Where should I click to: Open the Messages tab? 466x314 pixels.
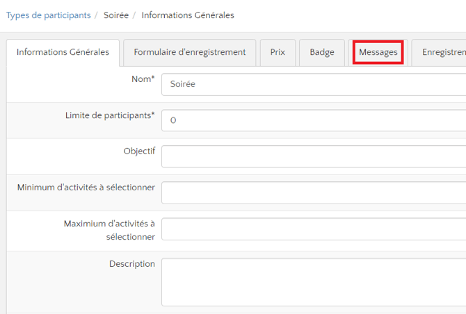click(378, 52)
